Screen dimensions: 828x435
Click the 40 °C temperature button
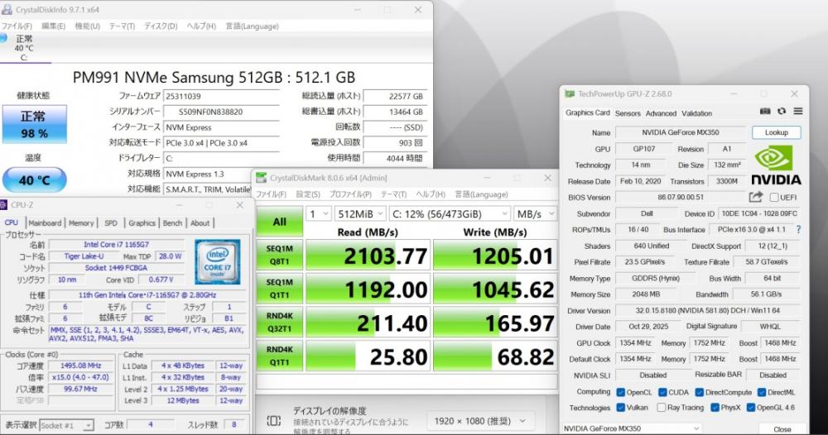click(x=34, y=180)
